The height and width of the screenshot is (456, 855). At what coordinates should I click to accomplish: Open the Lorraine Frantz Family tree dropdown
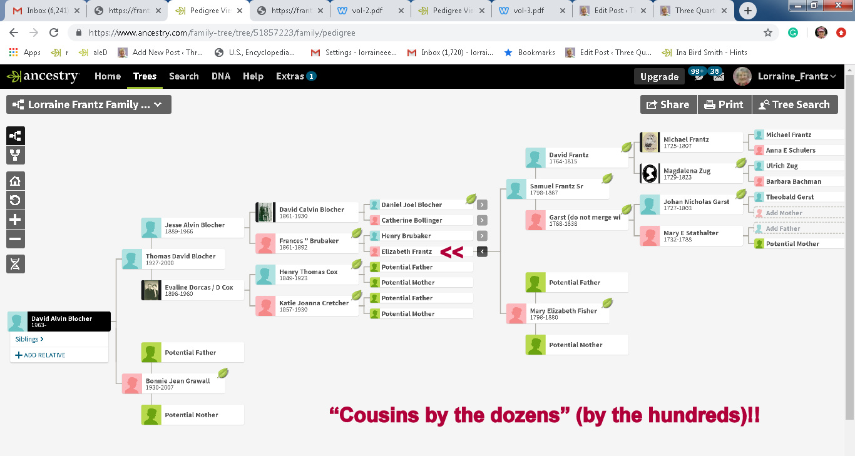pyautogui.click(x=89, y=104)
